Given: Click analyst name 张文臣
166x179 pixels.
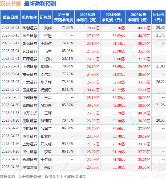Looking at the screenshot, I should (46, 136).
